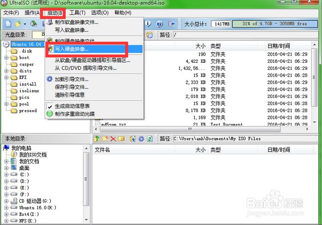Click the Open CD/DVD toolbar icon
Screen dimensions: 322x225
click(34, 24)
